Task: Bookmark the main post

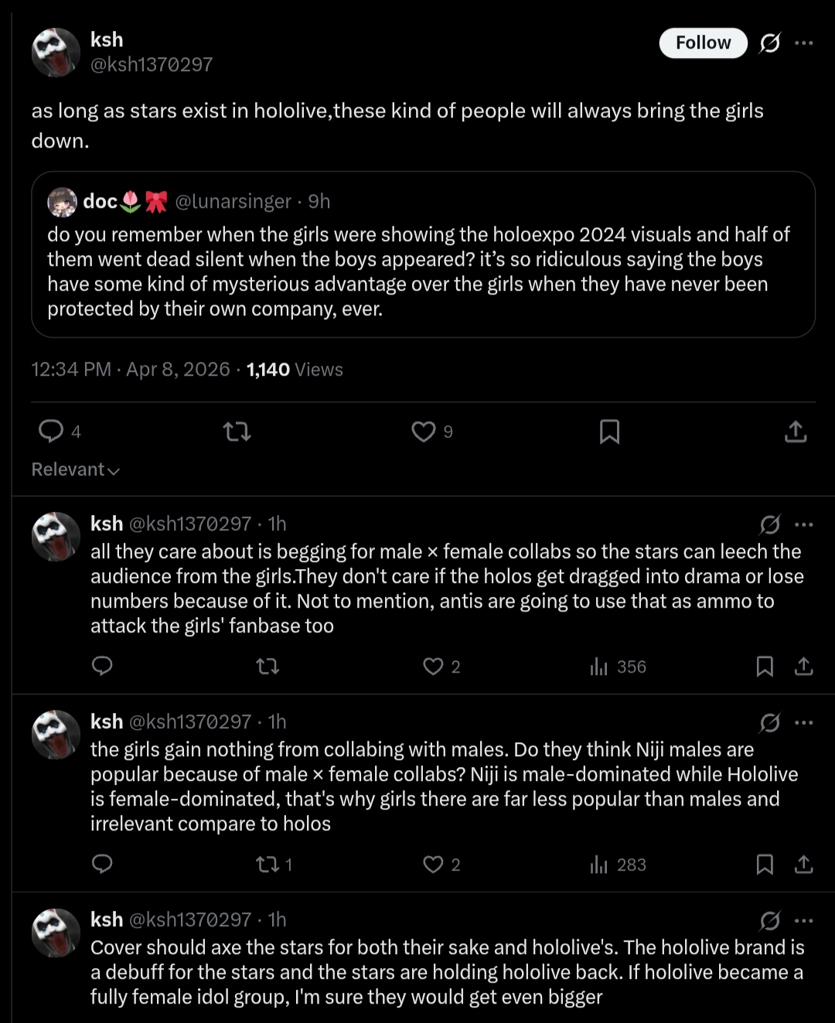Action: [x=609, y=431]
